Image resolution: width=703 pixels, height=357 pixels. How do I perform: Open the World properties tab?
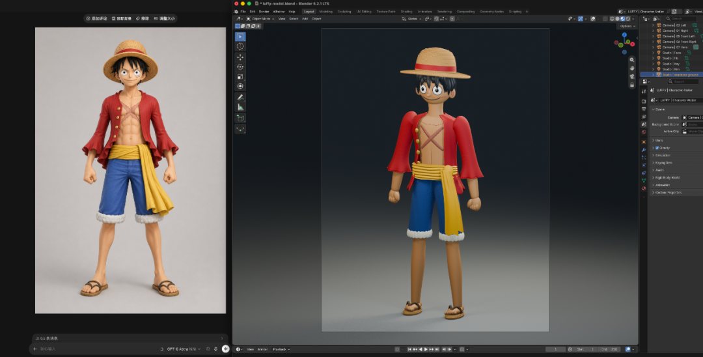pyautogui.click(x=644, y=132)
